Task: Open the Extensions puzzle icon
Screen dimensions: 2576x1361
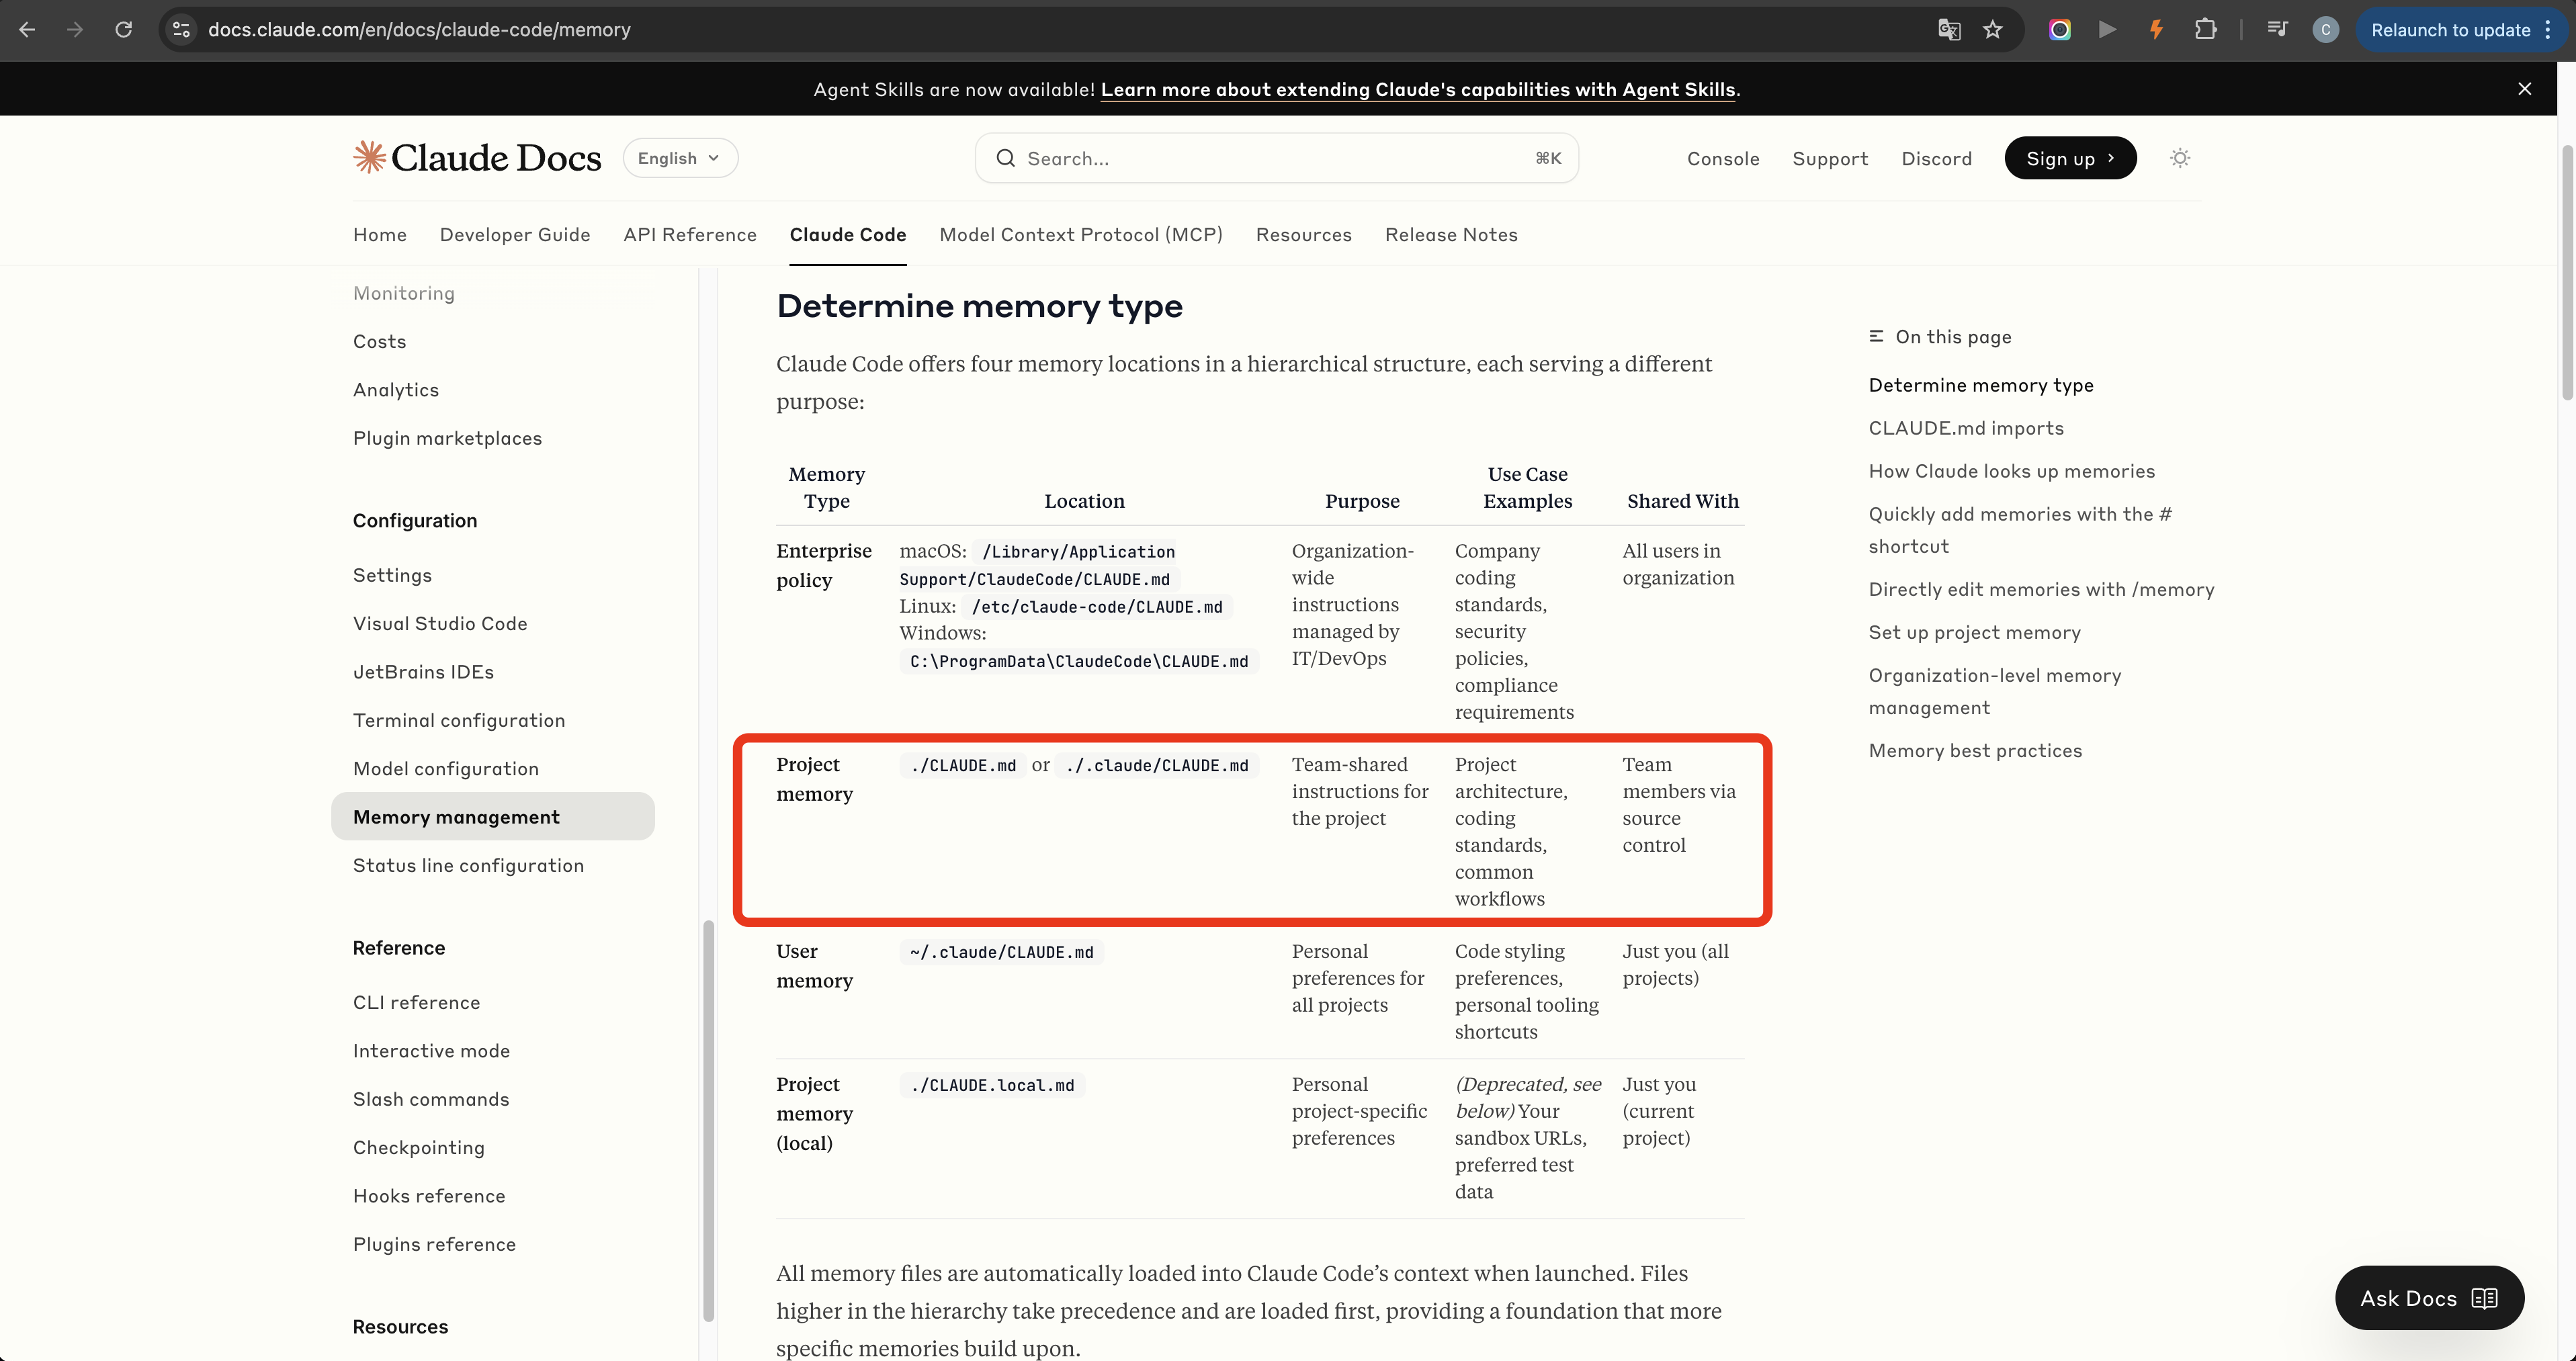Action: [2205, 30]
